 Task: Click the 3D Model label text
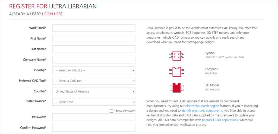(212, 85)
